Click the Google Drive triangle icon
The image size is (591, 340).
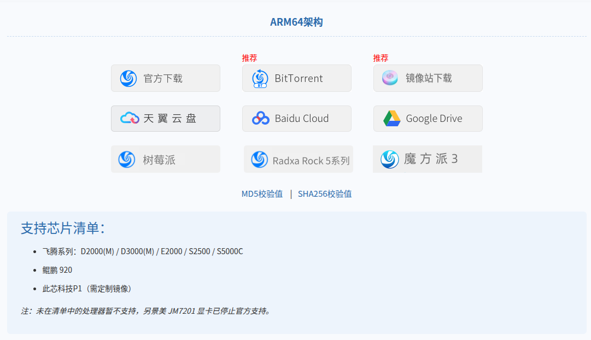pyautogui.click(x=391, y=119)
